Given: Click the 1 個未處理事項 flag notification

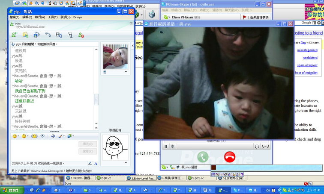Looking at the screenshot, I should [x=256, y=17].
